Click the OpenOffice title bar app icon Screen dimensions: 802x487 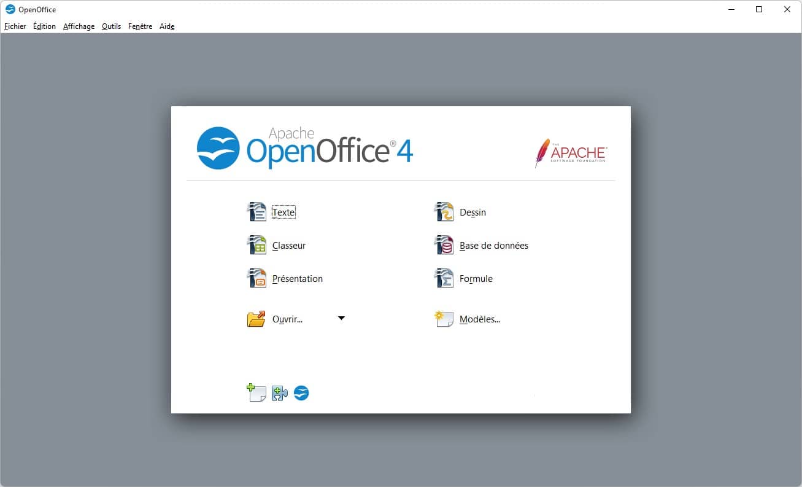tap(10, 9)
